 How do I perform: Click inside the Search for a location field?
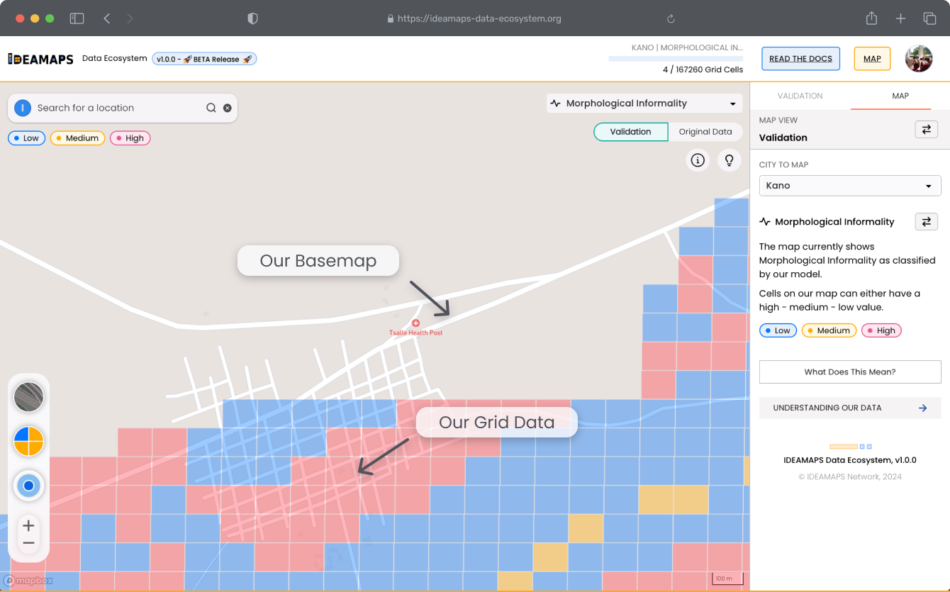(128, 107)
